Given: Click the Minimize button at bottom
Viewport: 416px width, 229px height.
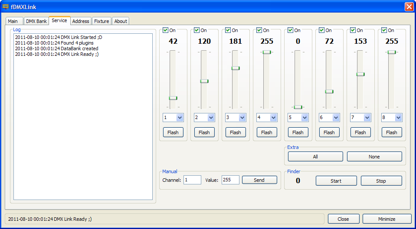Looking at the screenshot, I should point(387,219).
